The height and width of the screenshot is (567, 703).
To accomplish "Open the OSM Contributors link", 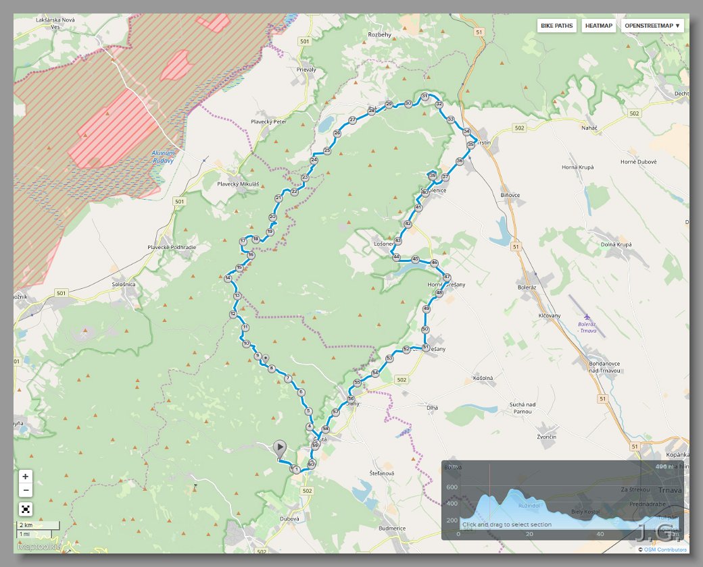I will (x=665, y=549).
